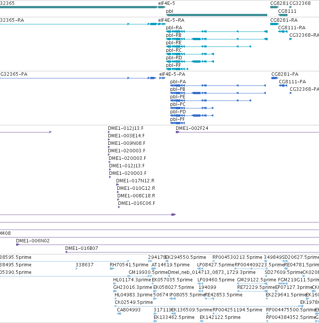Screen dimensions: 319x323
Task: Open EST CA804993
Action: pos(129,310)
